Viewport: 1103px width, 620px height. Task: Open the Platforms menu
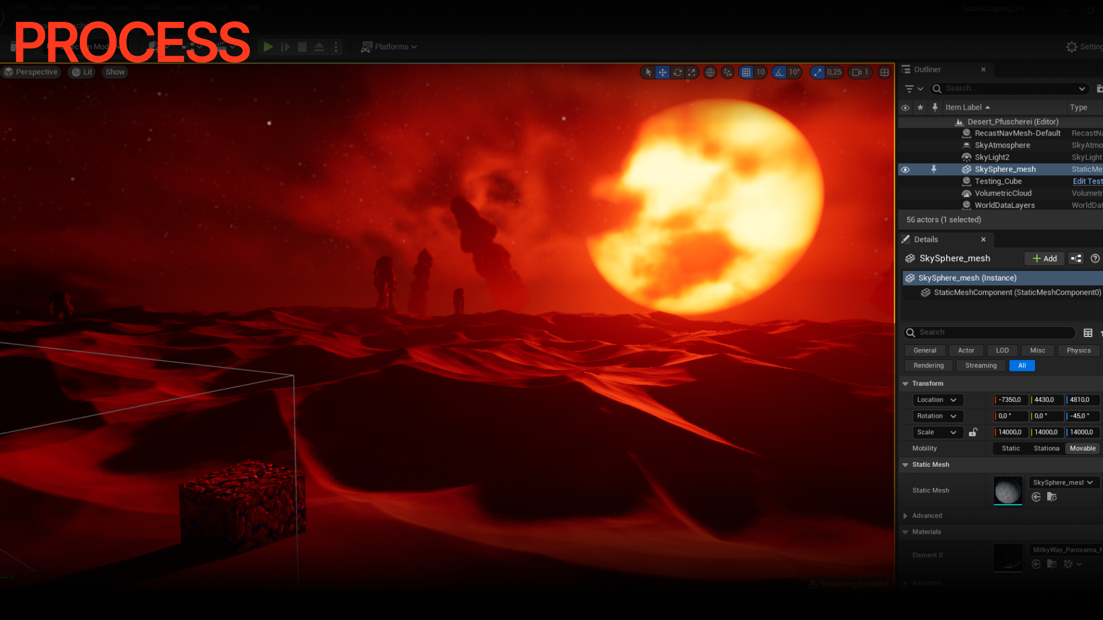pyautogui.click(x=389, y=46)
